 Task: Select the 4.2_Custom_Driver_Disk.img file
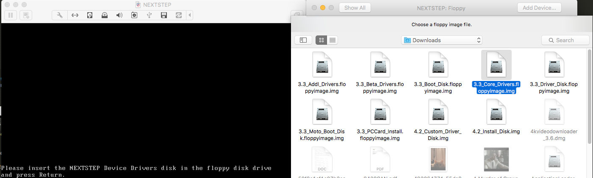[438, 112]
